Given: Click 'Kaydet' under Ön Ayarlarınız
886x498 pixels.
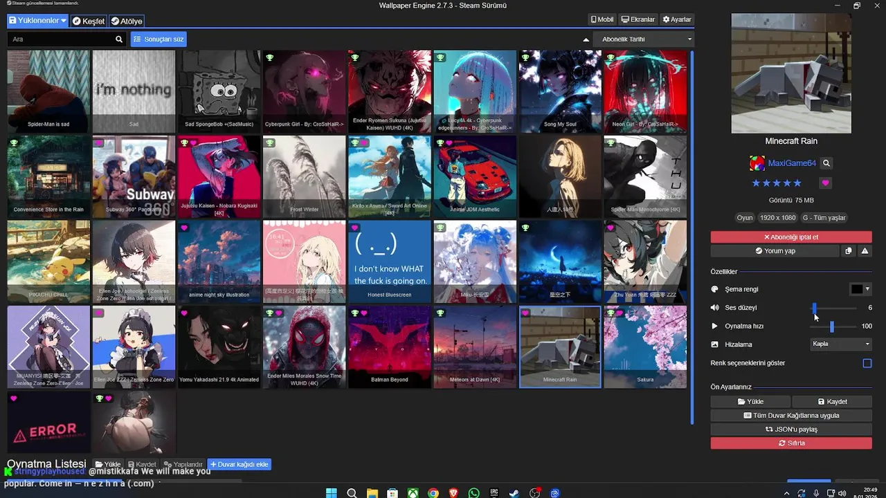Looking at the screenshot, I should pos(832,401).
